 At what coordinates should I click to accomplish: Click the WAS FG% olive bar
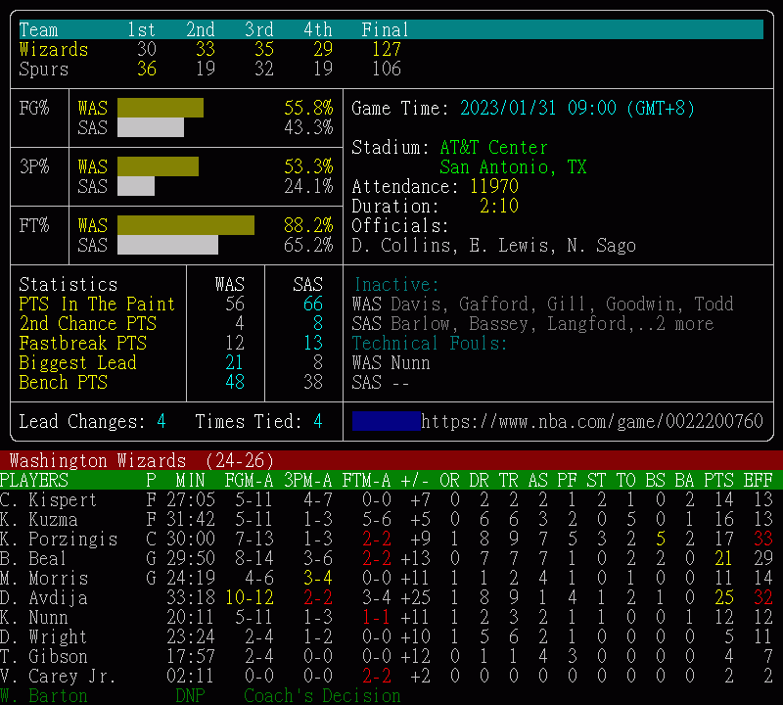(161, 108)
